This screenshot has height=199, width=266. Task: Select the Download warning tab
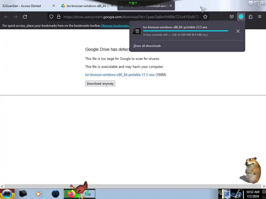click(x=146, y=6)
